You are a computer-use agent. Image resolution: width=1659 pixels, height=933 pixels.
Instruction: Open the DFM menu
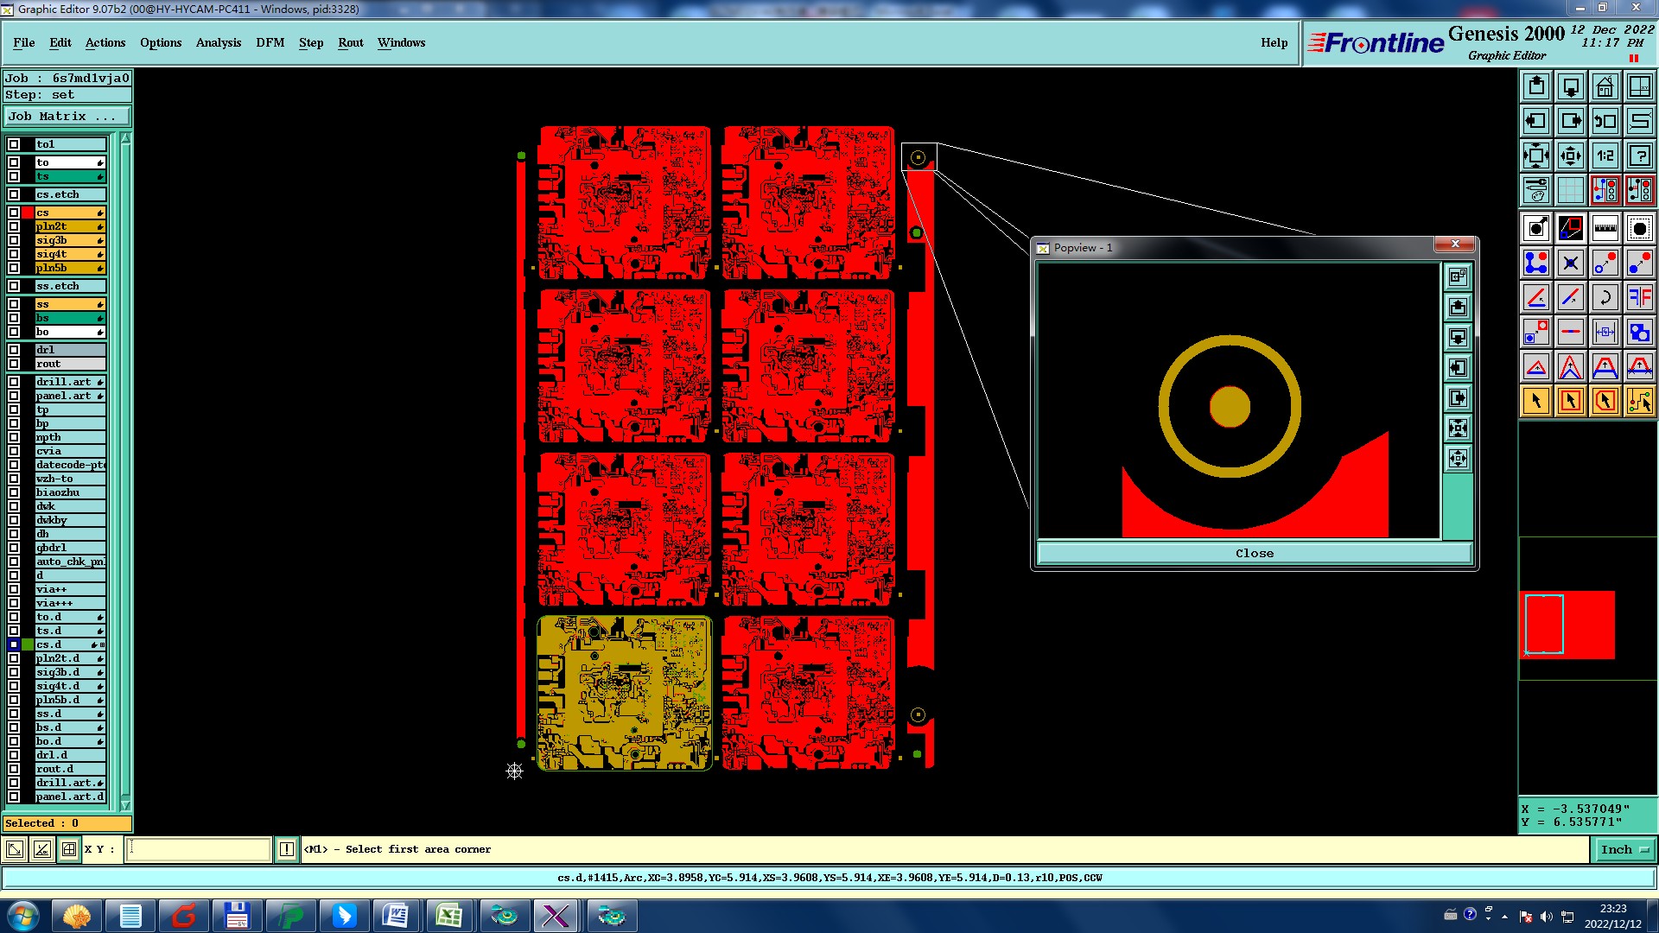(270, 42)
